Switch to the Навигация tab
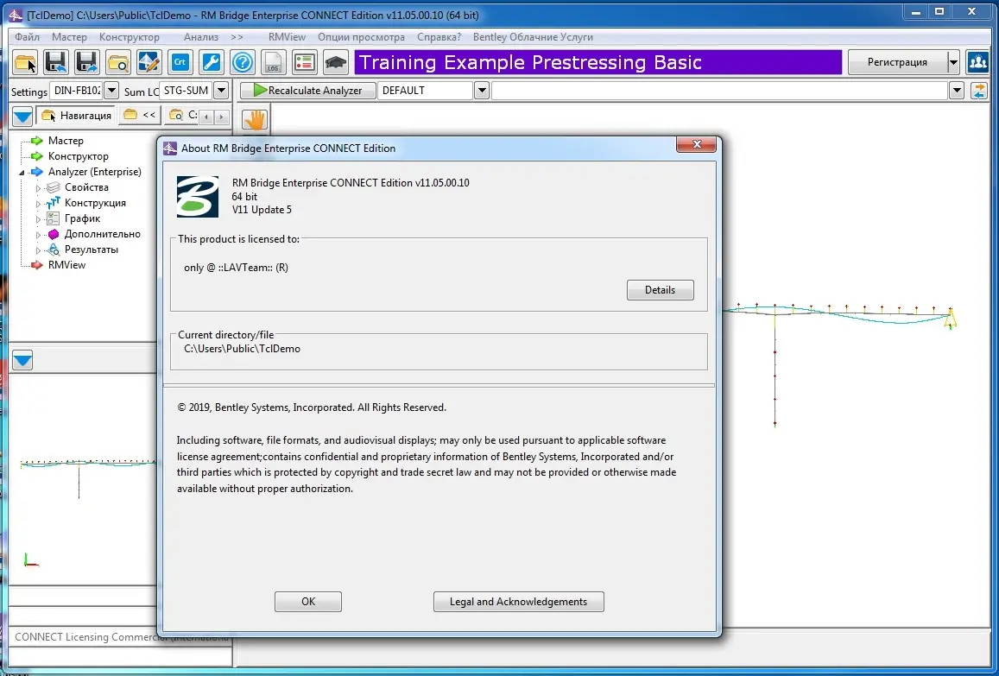This screenshot has height=676, width=999. point(76,116)
